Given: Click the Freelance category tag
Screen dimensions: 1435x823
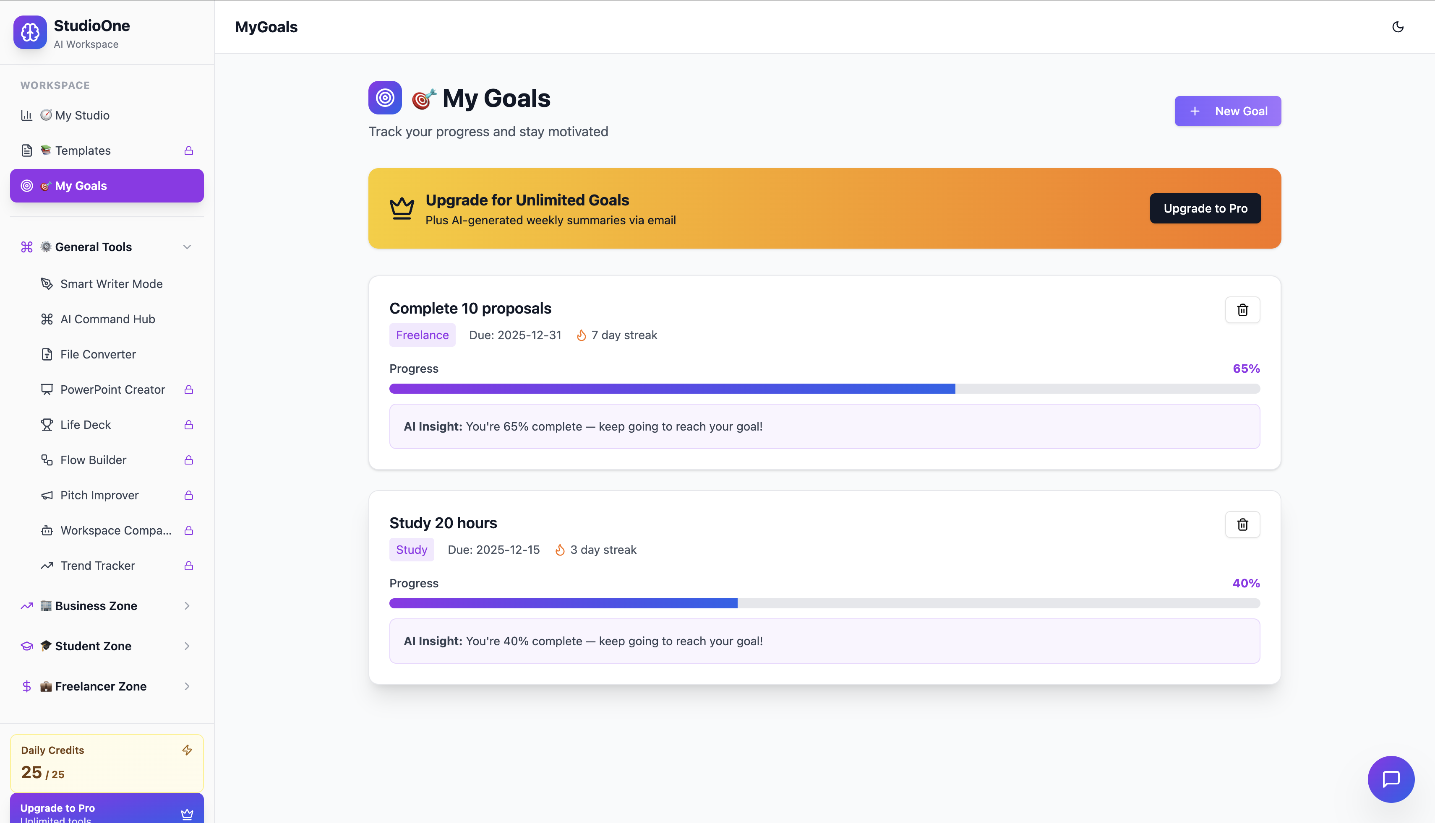Looking at the screenshot, I should 422,335.
